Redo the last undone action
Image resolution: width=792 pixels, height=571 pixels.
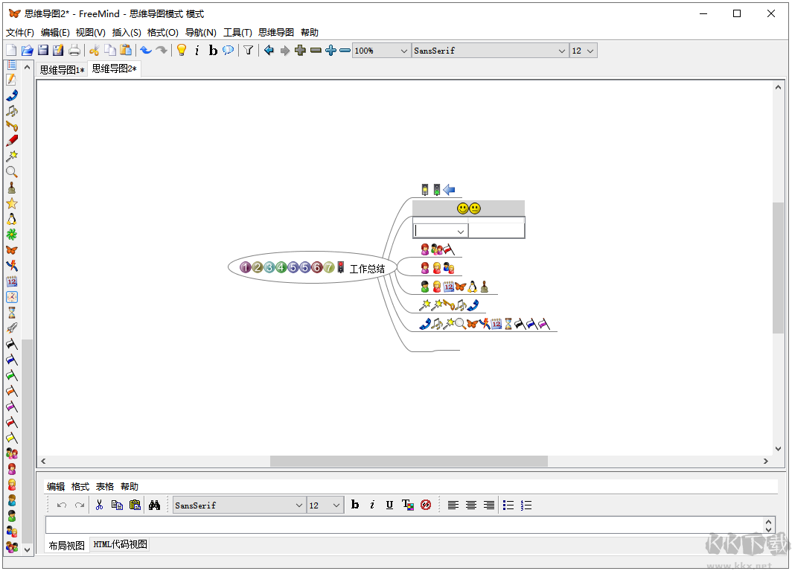(162, 50)
